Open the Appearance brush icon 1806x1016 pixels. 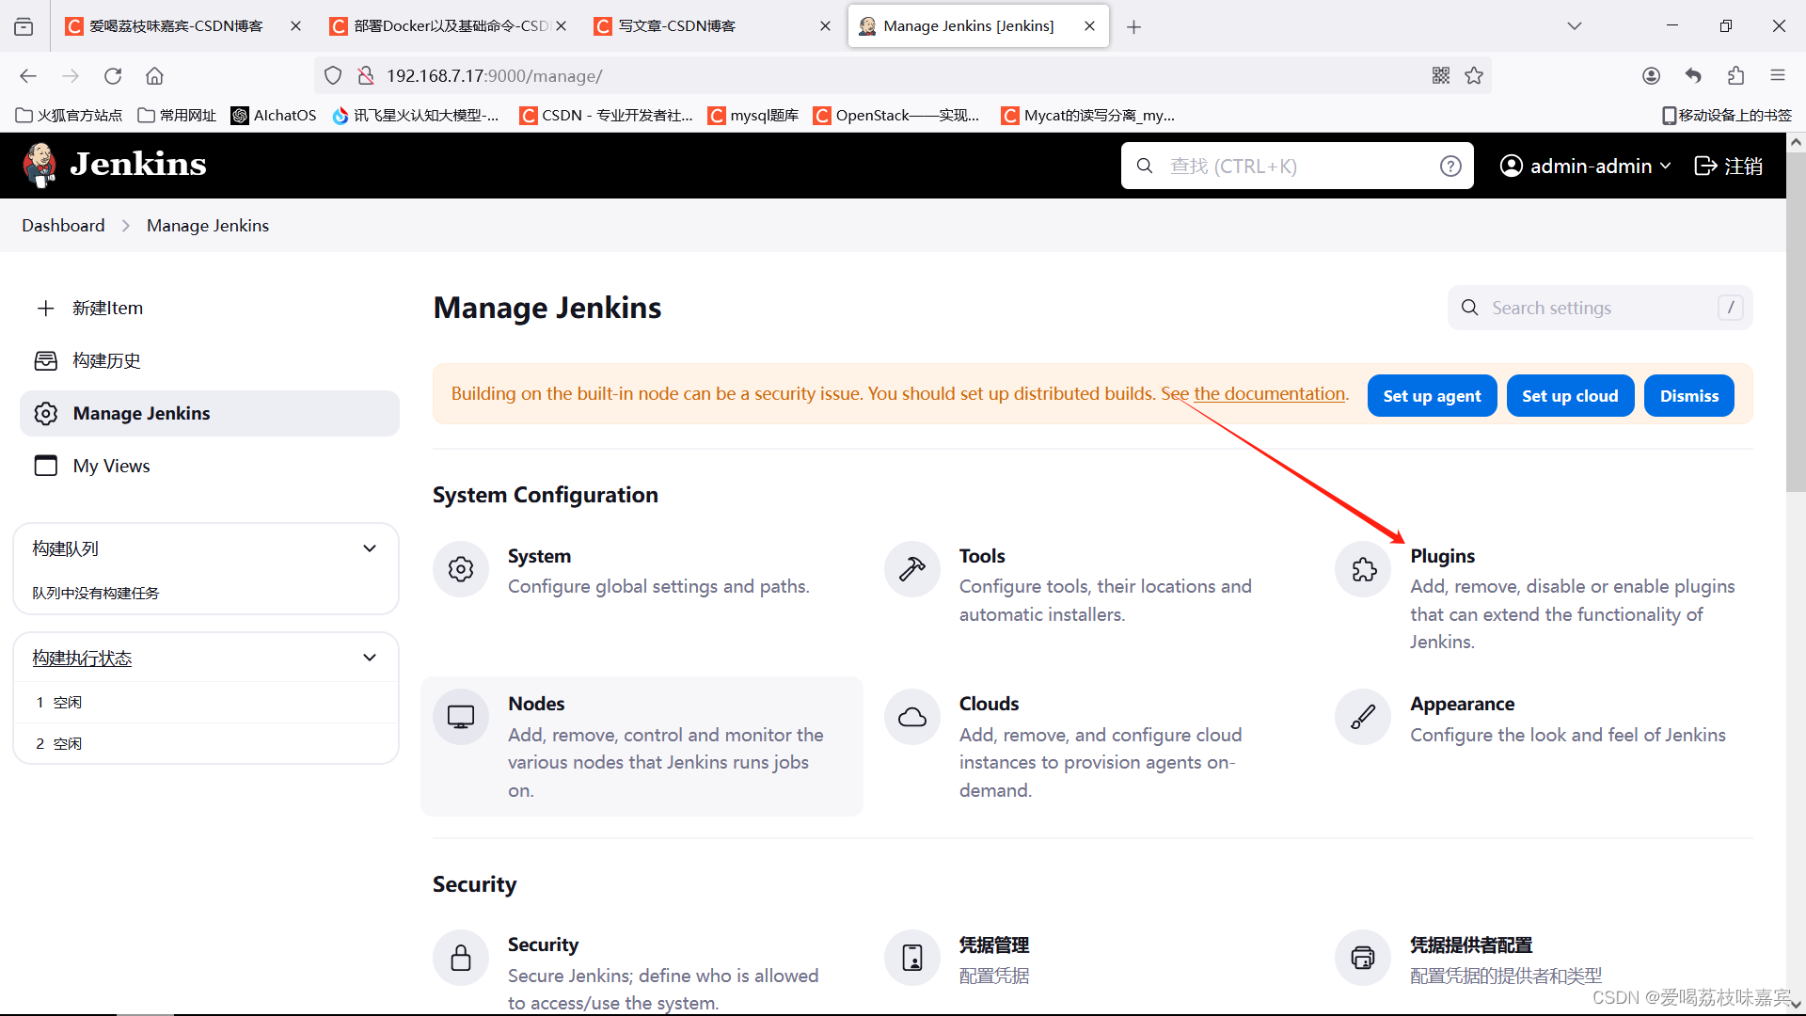1363,717
